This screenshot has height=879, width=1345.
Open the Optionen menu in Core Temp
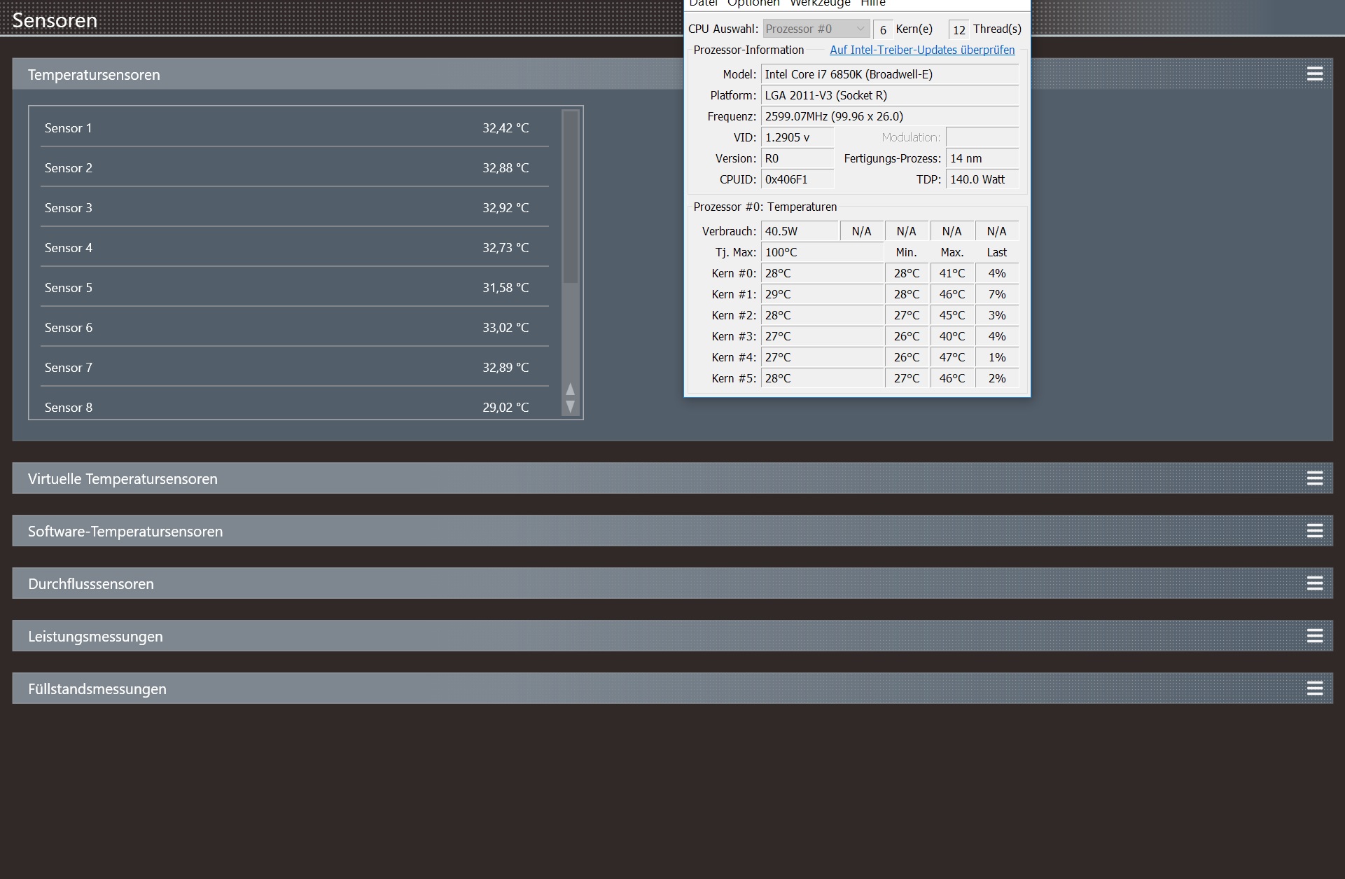pos(753,4)
